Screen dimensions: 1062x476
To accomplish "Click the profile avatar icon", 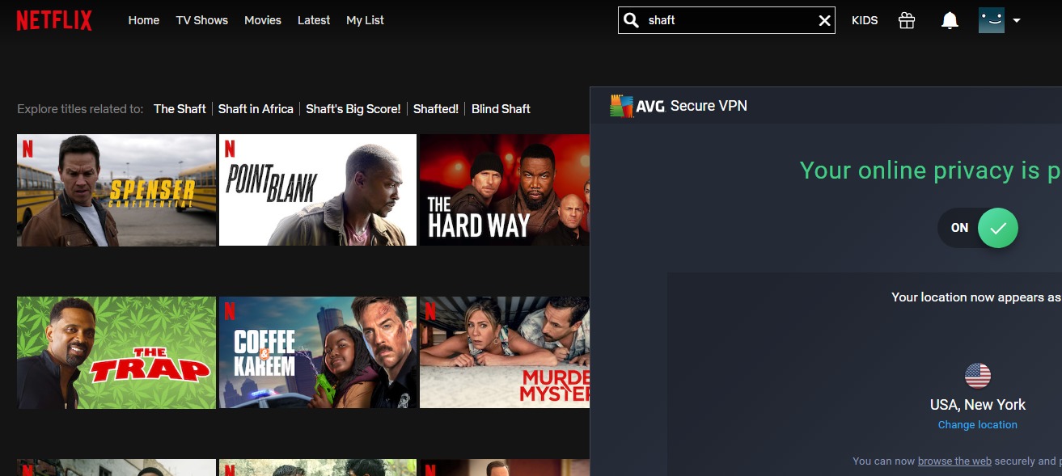I will [992, 20].
